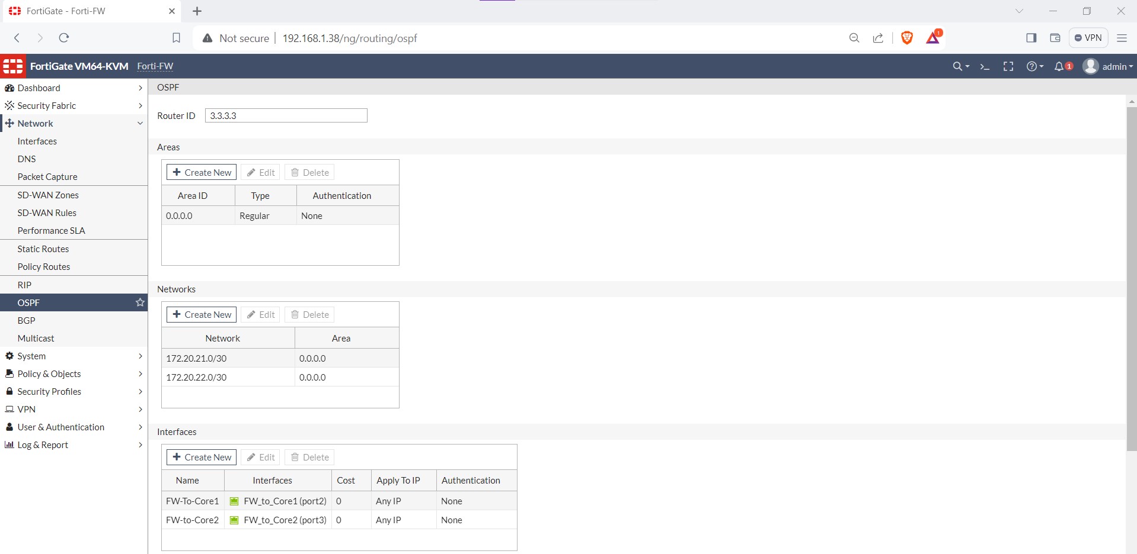Viewport: 1137px width, 554px height.
Task: Toggle the browser VPN button
Action: 1088,38
